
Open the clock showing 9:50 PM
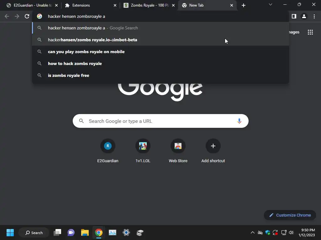click(x=307, y=232)
